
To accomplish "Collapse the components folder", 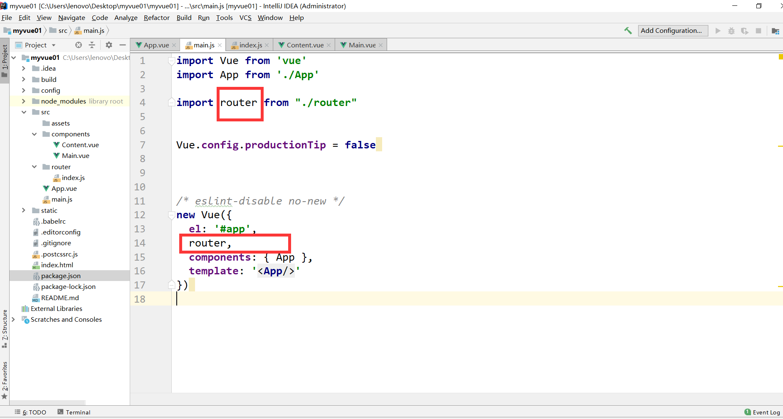I will click(34, 134).
